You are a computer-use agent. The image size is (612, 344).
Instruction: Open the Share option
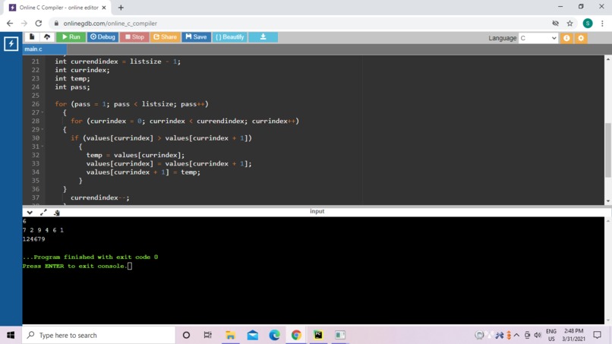165,37
